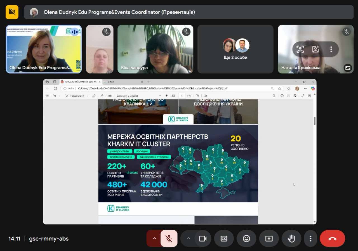Add this page to favorites with the star
Screen dimensions: 358x251
tap(279, 89)
